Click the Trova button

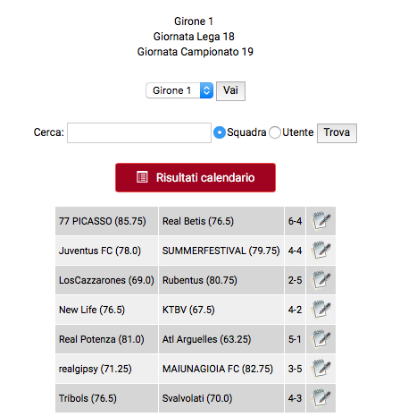337,133
